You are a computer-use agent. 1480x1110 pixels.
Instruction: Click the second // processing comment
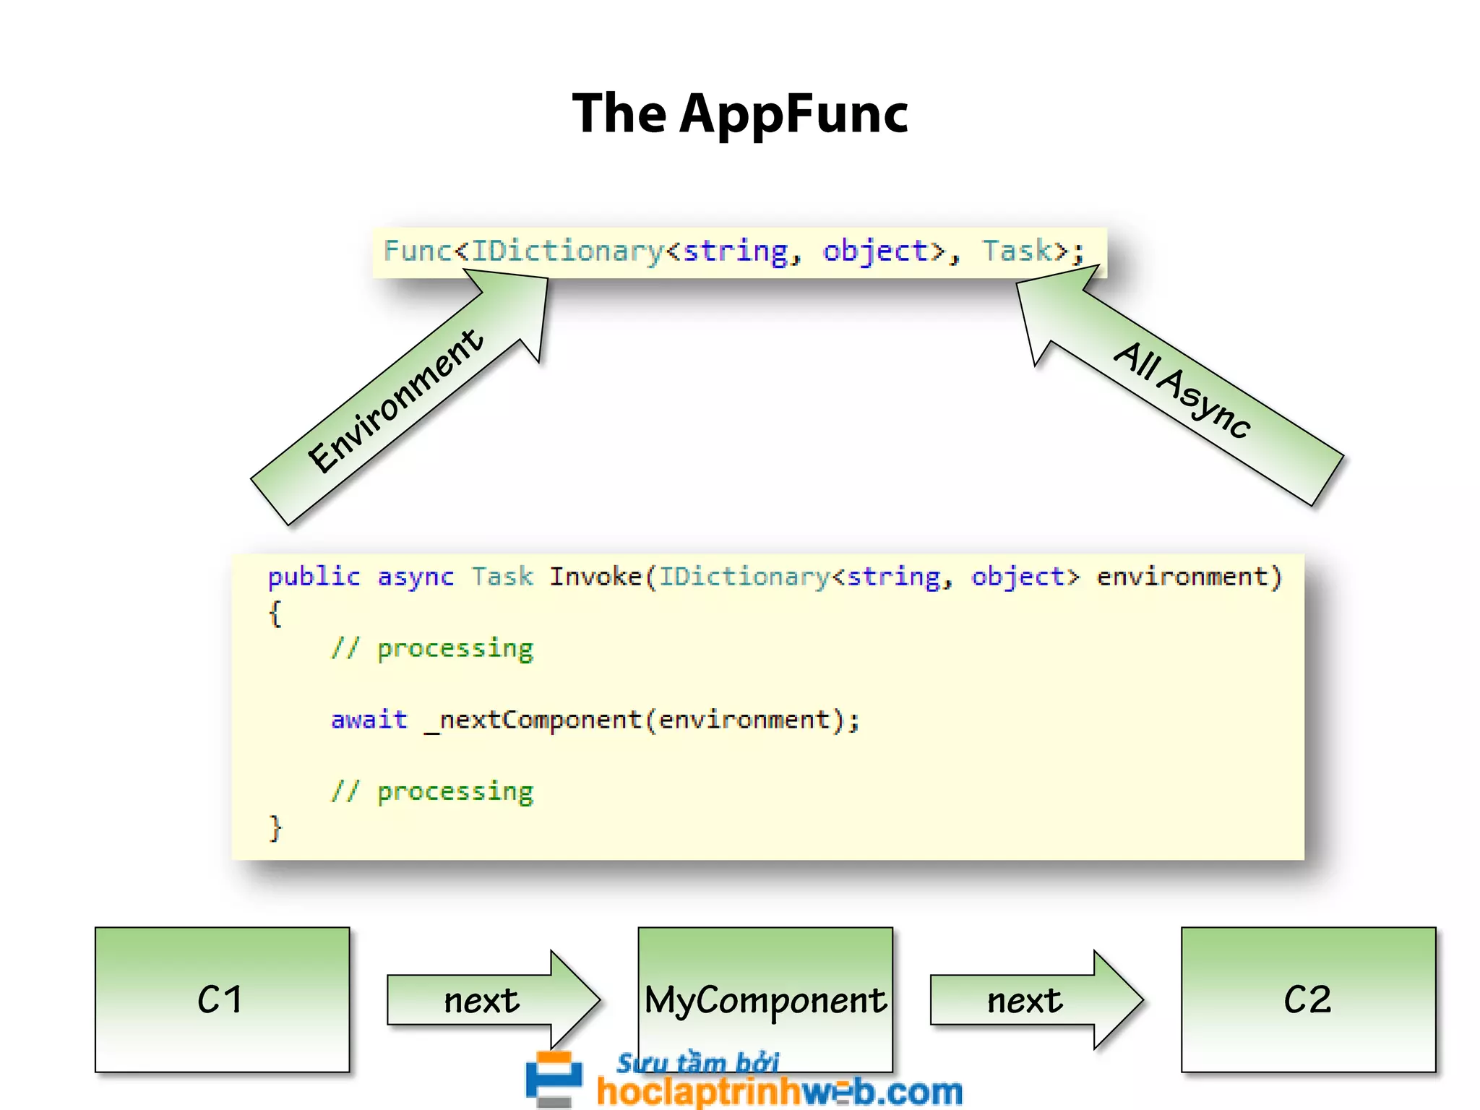coord(432,791)
